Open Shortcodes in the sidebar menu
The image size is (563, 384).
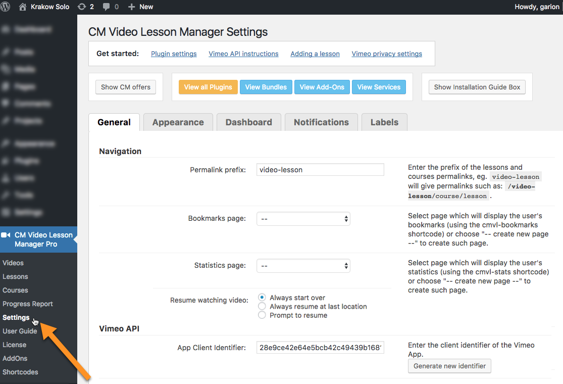pos(20,372)
